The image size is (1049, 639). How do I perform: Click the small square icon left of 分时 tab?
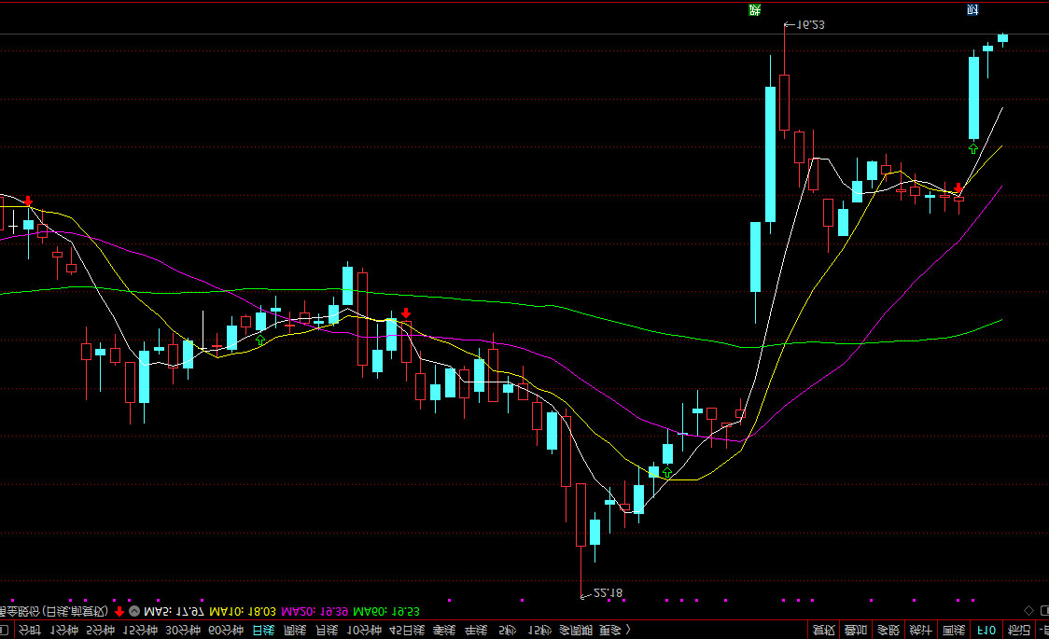tap(4, 630)
